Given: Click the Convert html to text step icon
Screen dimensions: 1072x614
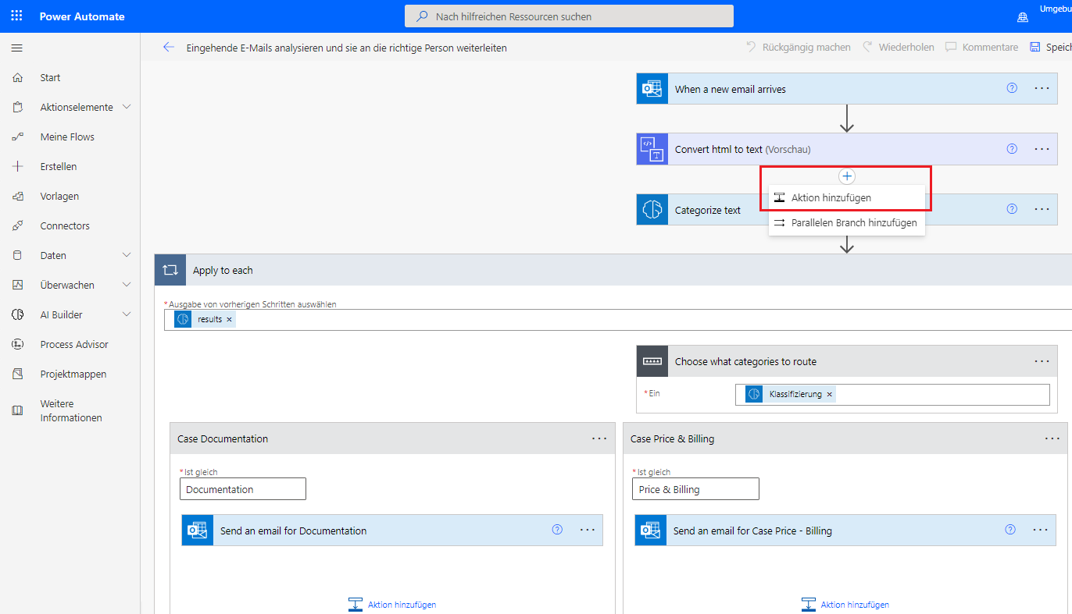Looking at the screenshot, I should (652, 149).
